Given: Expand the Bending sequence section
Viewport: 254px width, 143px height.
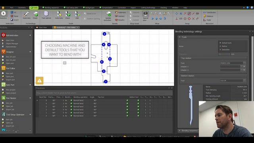Looking at the screenshot, I should 179,131.
